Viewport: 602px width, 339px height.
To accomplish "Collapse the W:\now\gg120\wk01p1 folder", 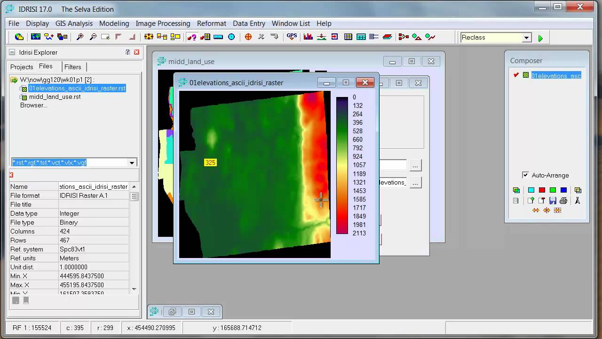I will pos(14,80).
